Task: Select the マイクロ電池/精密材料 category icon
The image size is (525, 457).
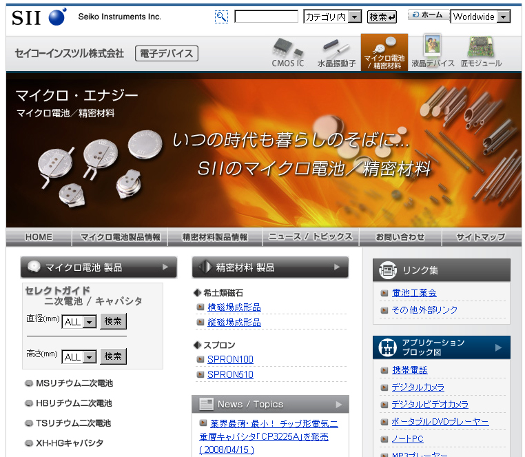Action: click(384, 52)
